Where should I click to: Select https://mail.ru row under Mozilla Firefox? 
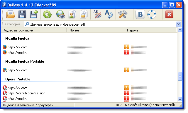(89, 52)
